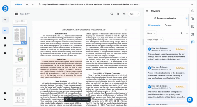Click the smart review count badge
The image size is (197, 107).
click(187, 18)
